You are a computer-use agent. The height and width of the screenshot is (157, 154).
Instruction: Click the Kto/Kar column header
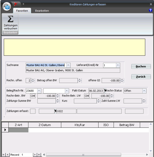[x=80, y=125]
